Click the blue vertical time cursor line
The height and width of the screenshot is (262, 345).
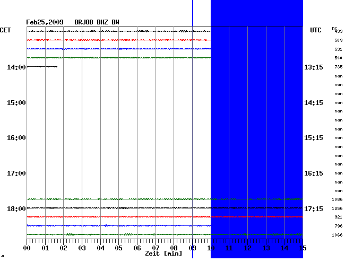point(193,129)
